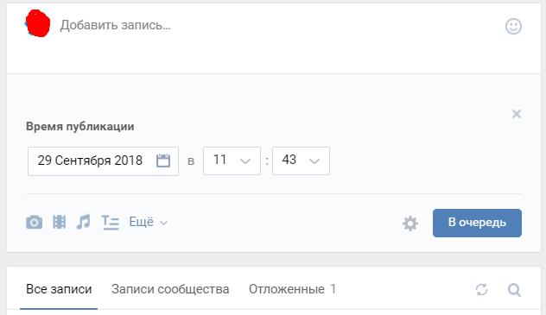Click the В очередь button
546x315 pixels.
477,223
